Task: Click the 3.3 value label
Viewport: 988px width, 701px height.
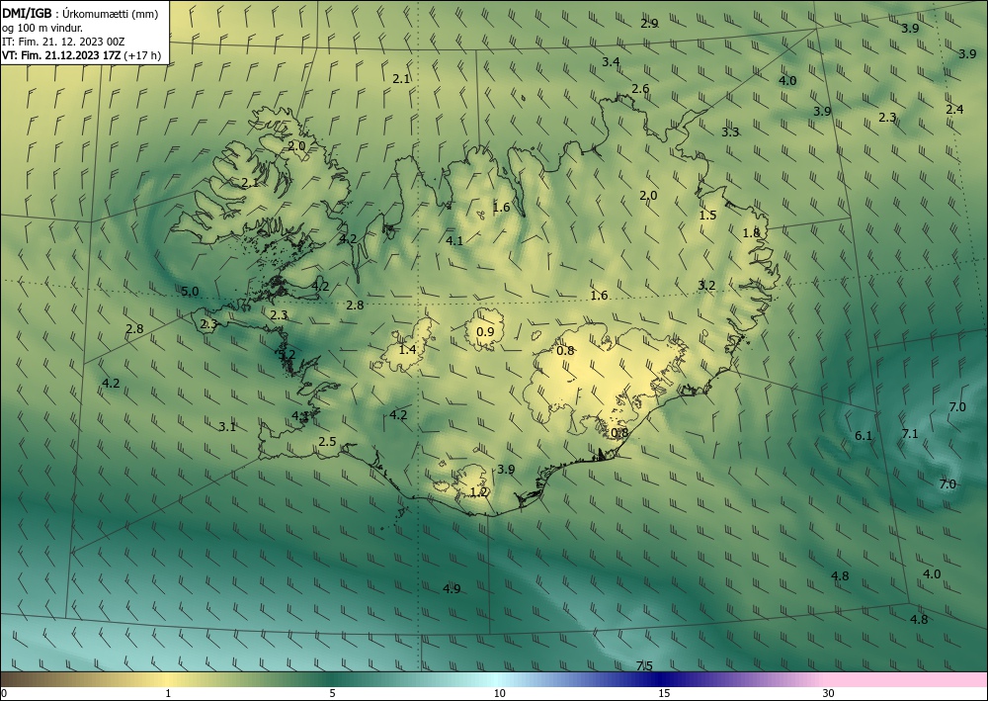Action: (x=730, y=132)
